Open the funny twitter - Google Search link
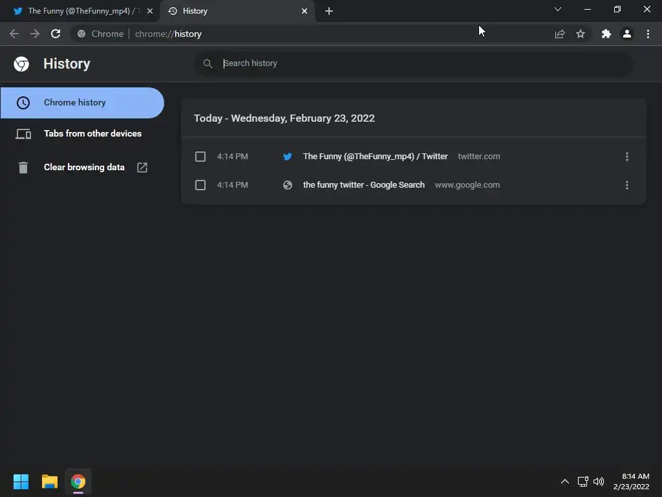This screenshot has width=662, height=497. tap(364, 185)
